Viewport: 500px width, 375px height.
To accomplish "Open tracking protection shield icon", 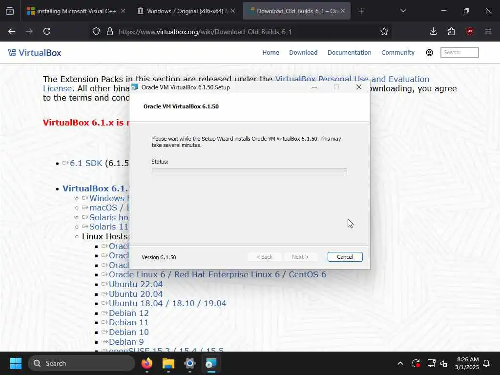I will click(96, 32).
